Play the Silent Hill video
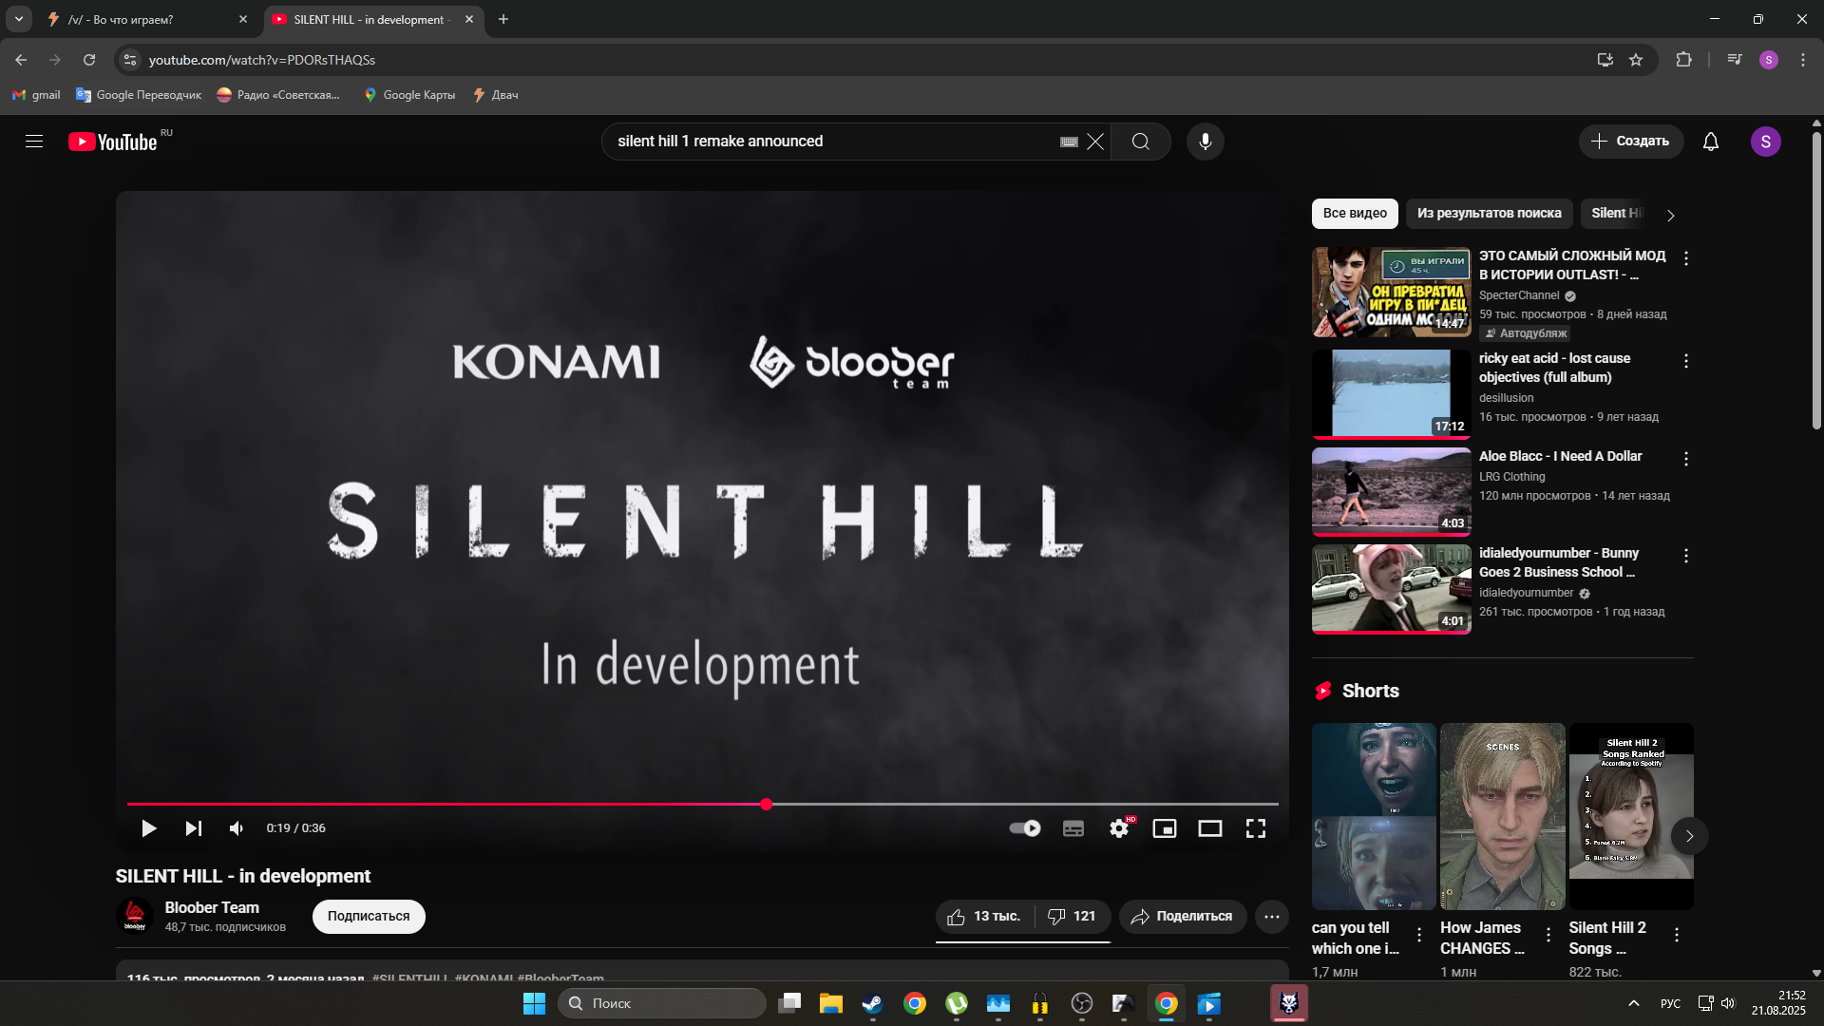 (148, 828)
